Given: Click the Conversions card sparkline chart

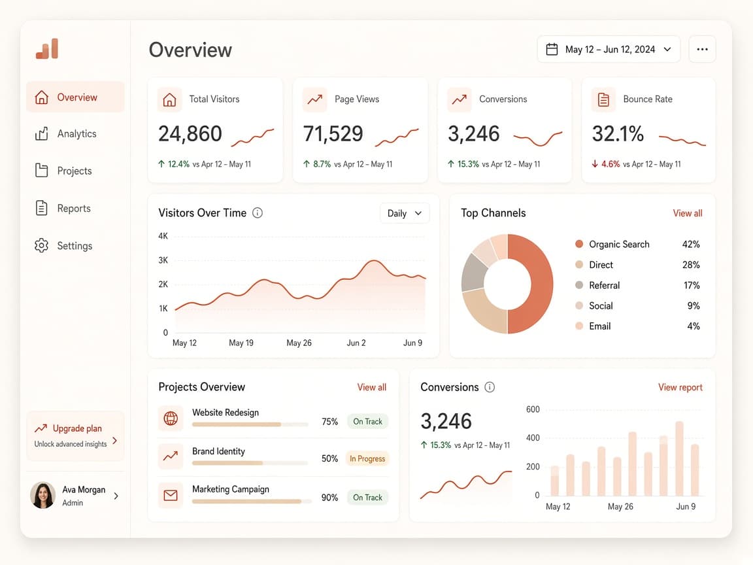Looking at the screenshot, I should tap(538, 139).
